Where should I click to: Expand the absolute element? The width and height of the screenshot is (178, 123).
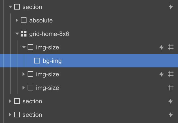point(17,20)
